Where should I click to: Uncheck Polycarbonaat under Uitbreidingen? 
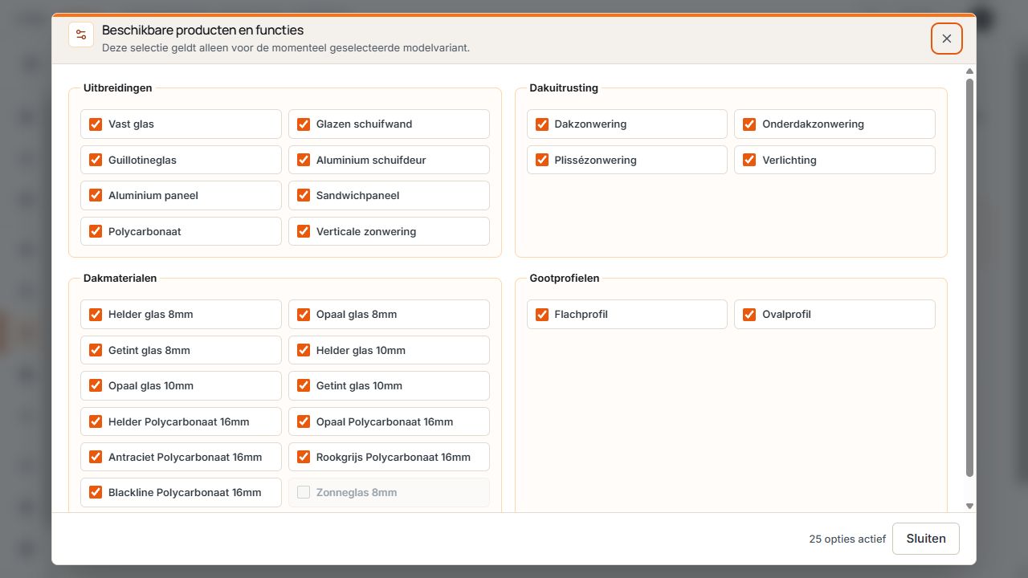(96, 231)
